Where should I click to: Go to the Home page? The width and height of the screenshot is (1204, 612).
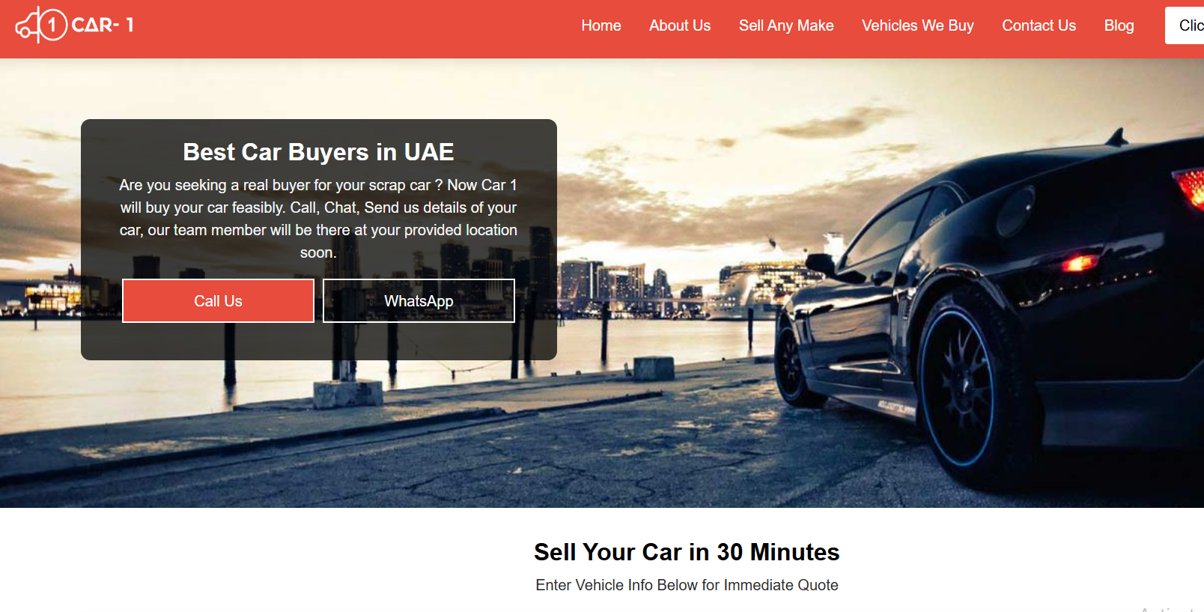601,25
